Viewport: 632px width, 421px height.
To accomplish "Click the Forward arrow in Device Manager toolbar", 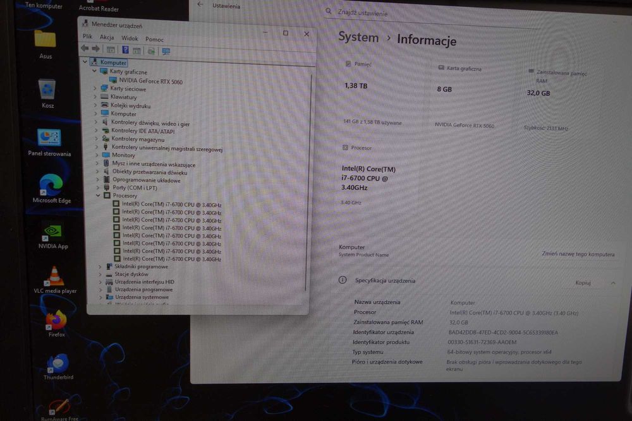I will pos(96,49).
